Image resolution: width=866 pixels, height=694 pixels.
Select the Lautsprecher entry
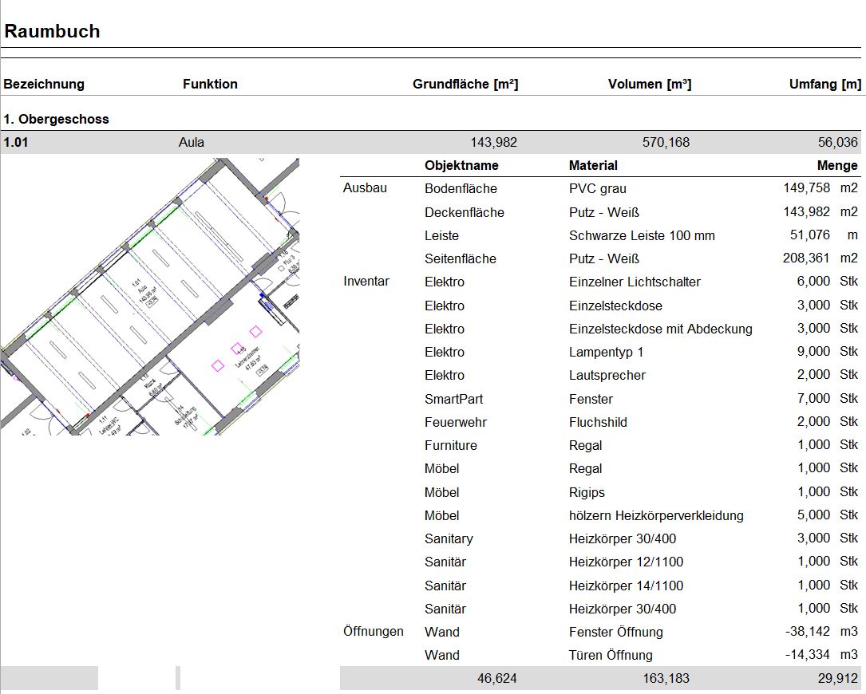(x=607, y=376)
